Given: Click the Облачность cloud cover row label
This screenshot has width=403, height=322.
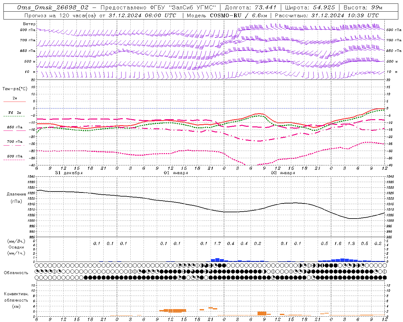Looking at the screenshot, I should pyautogui.click(x=16, y=273).
